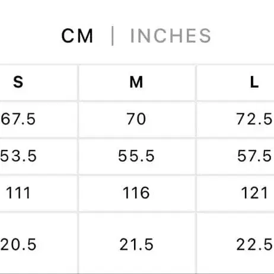The width and height of the screenshot is (274, 274).
Task: Select the 72.5 value under L
Action: click(x=254, y=119)
